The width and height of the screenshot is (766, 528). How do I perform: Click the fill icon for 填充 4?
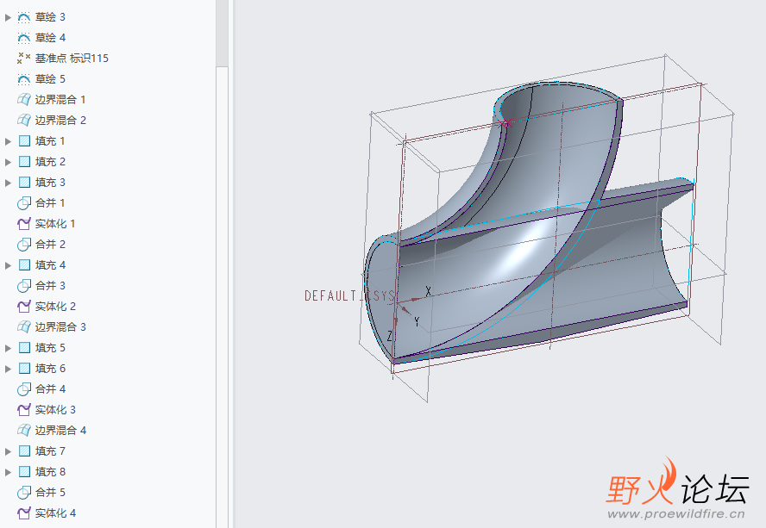(24, 265)
